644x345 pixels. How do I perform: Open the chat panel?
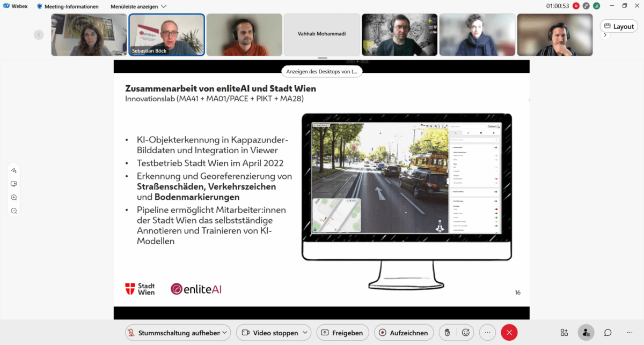(x=608, y=333)
